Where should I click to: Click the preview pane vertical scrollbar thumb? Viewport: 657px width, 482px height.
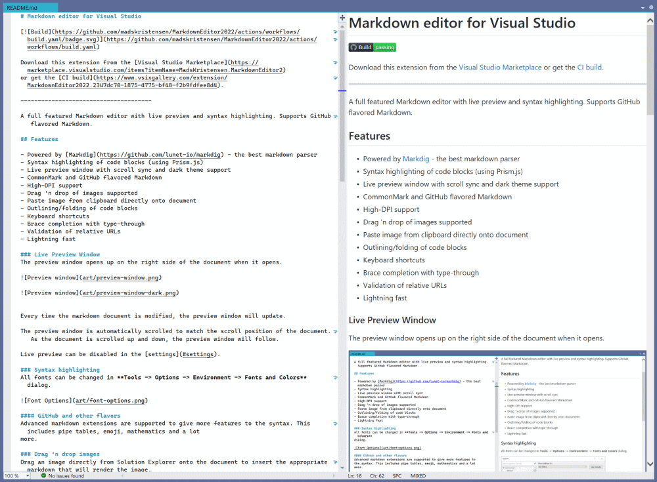coord(650,69)
